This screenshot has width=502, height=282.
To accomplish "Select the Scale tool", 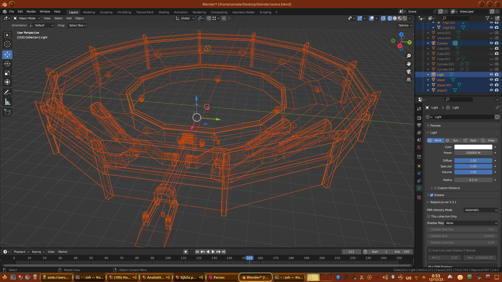I will 7,73.
